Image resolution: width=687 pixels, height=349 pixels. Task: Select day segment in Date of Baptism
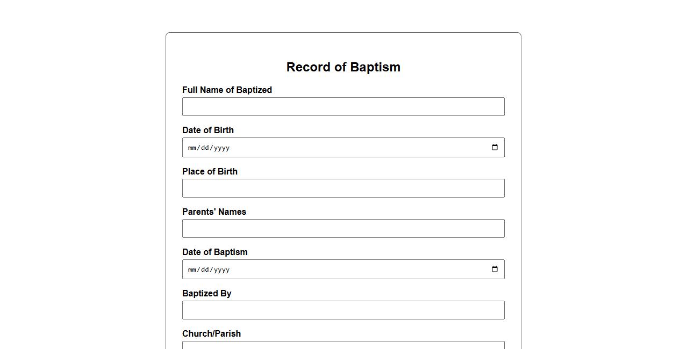pyautogui.click(x=205, y=270)
